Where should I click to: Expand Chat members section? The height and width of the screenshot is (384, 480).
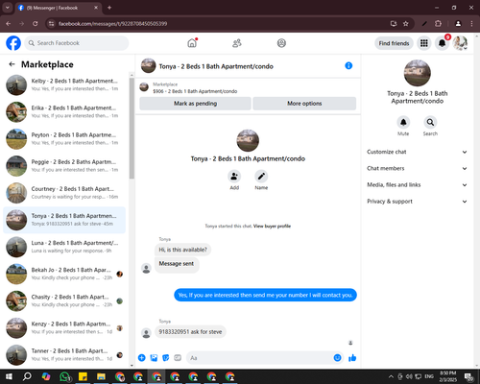(x=417, y=168)
